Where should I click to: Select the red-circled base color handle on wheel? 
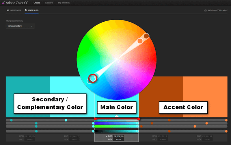point(92,78)
